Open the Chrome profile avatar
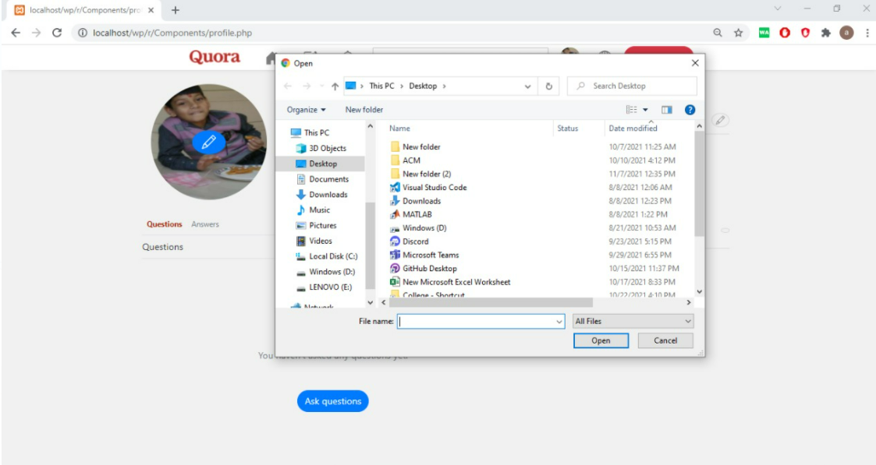 pyautogui.click(x=846, y=33)
